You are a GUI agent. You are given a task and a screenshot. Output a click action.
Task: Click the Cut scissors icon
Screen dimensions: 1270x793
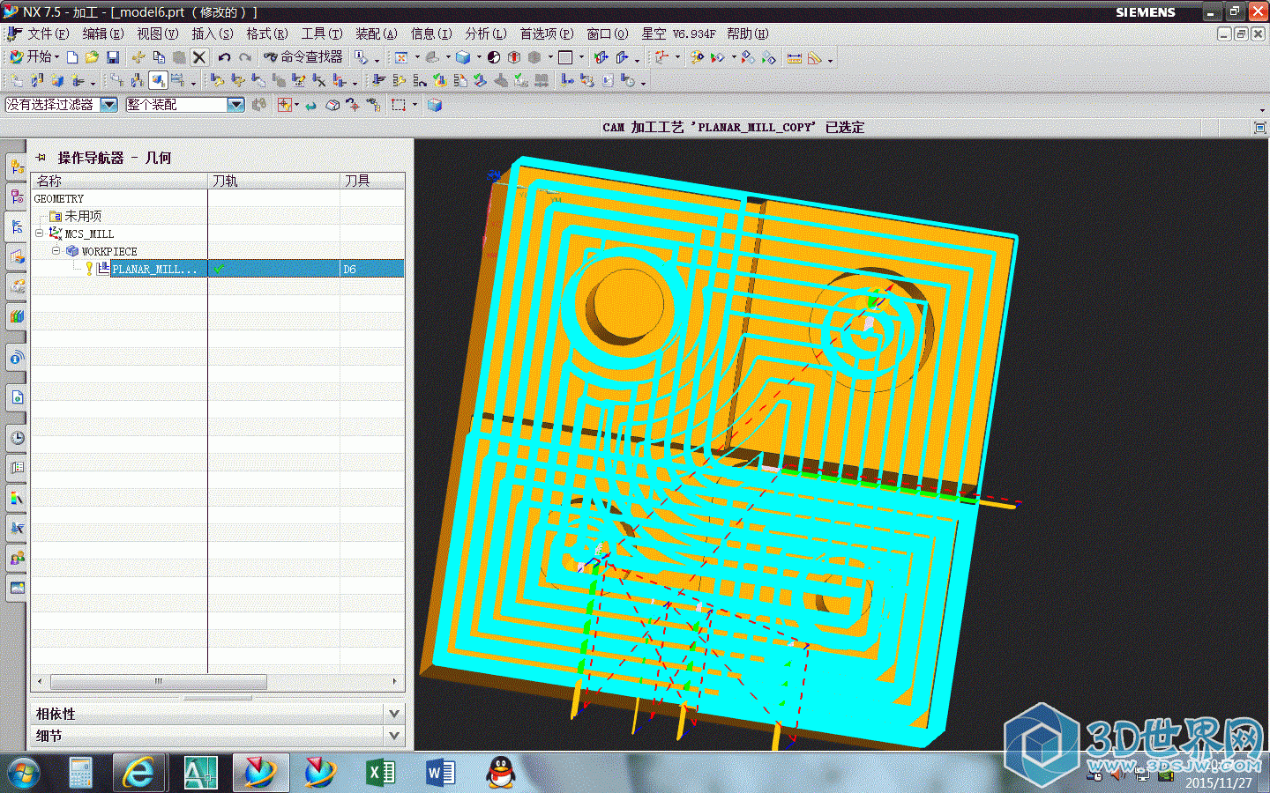138,57
